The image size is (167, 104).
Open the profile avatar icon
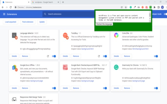[x=162, y=7]
